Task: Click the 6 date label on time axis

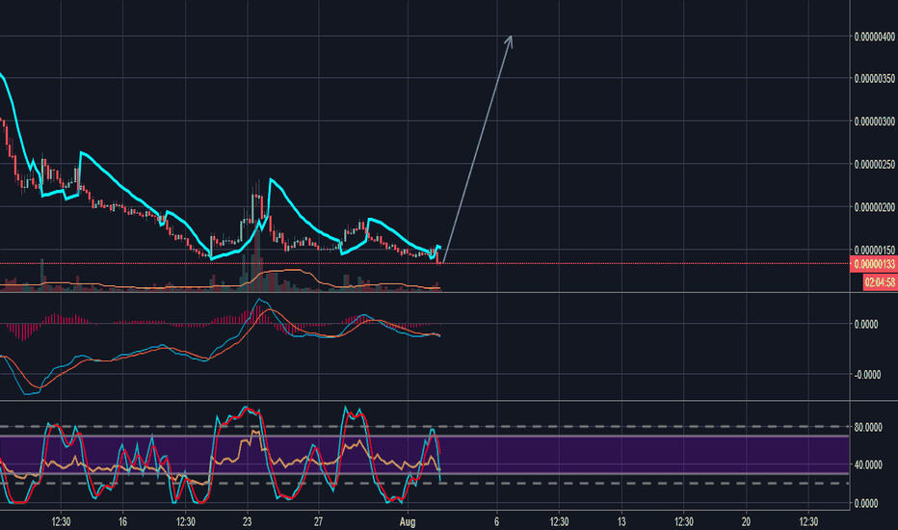Action: coord(496,522)
